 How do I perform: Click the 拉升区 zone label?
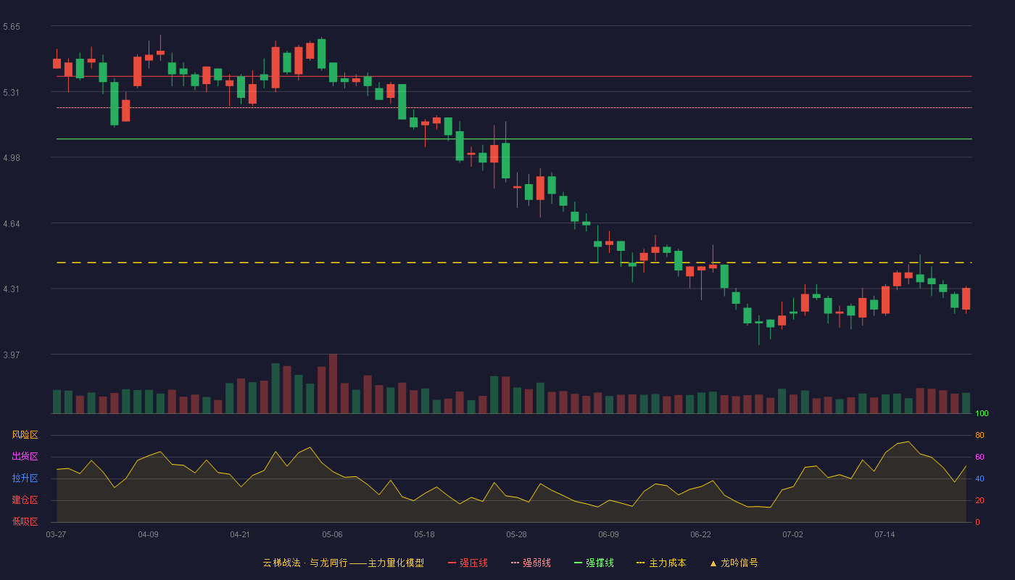coord(25,478)
